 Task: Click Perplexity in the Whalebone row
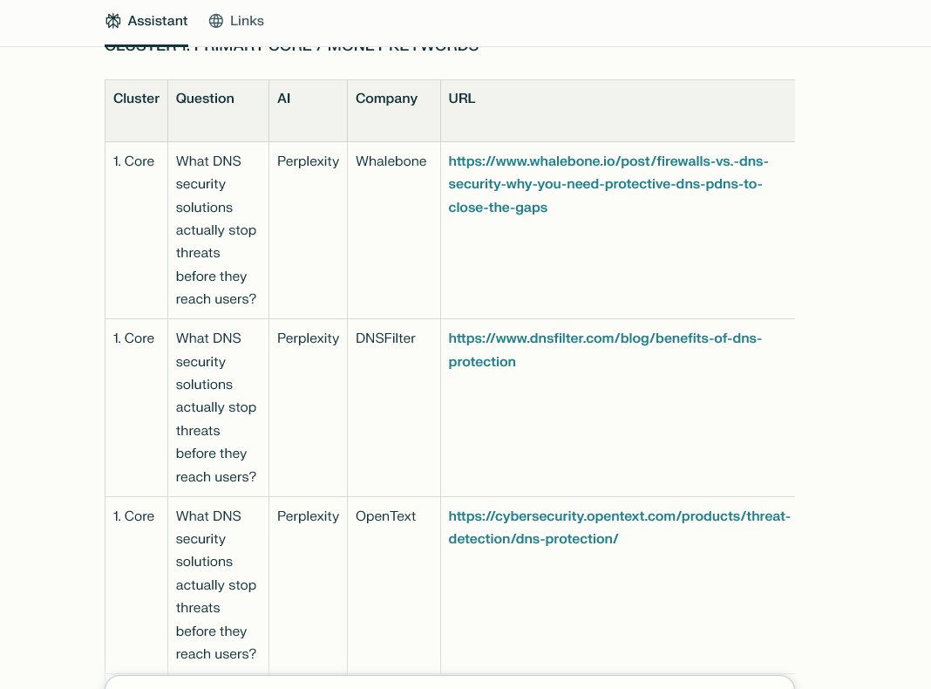308,161
